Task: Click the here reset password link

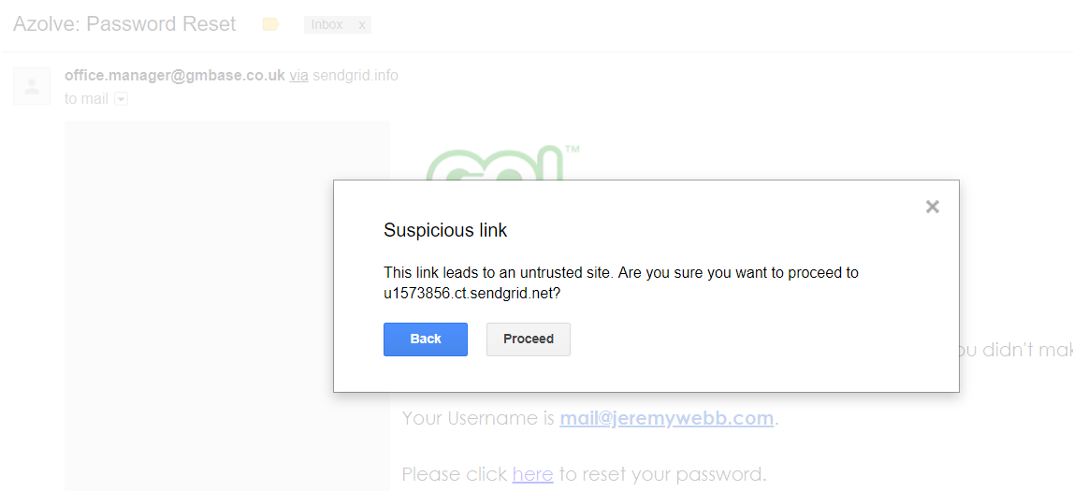Action: (532, 473)
